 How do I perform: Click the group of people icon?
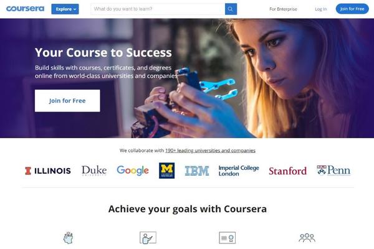point(307,238)
